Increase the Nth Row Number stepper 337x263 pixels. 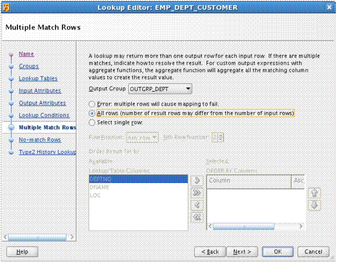point(221,135)
